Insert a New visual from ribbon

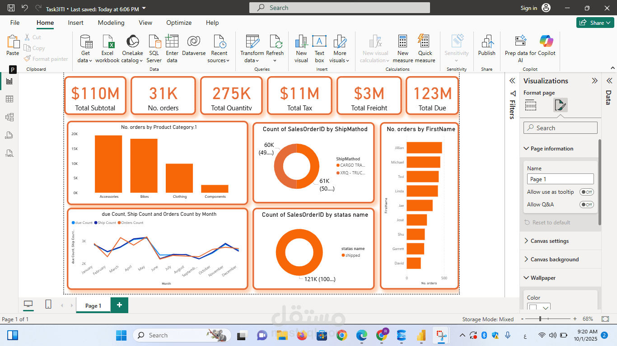[x=301, y=49]
